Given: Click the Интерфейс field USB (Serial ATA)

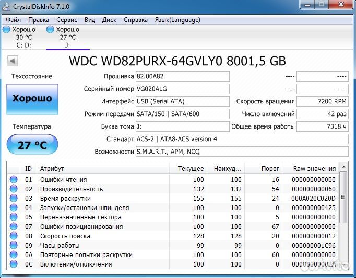Looking at the screenshot, I should (183, 101).
